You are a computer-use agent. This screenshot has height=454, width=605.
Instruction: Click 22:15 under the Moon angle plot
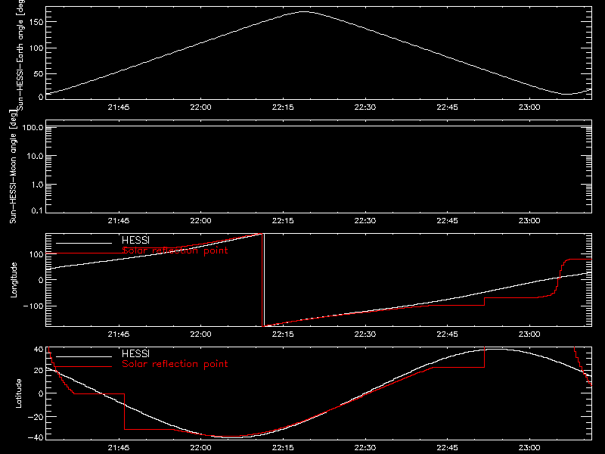(283, 221)
